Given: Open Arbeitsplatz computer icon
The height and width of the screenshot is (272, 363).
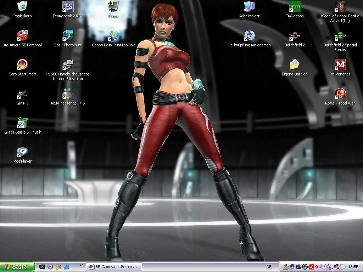Looking at the screenshot, I should pyautogui.click(x=249, y=9).
